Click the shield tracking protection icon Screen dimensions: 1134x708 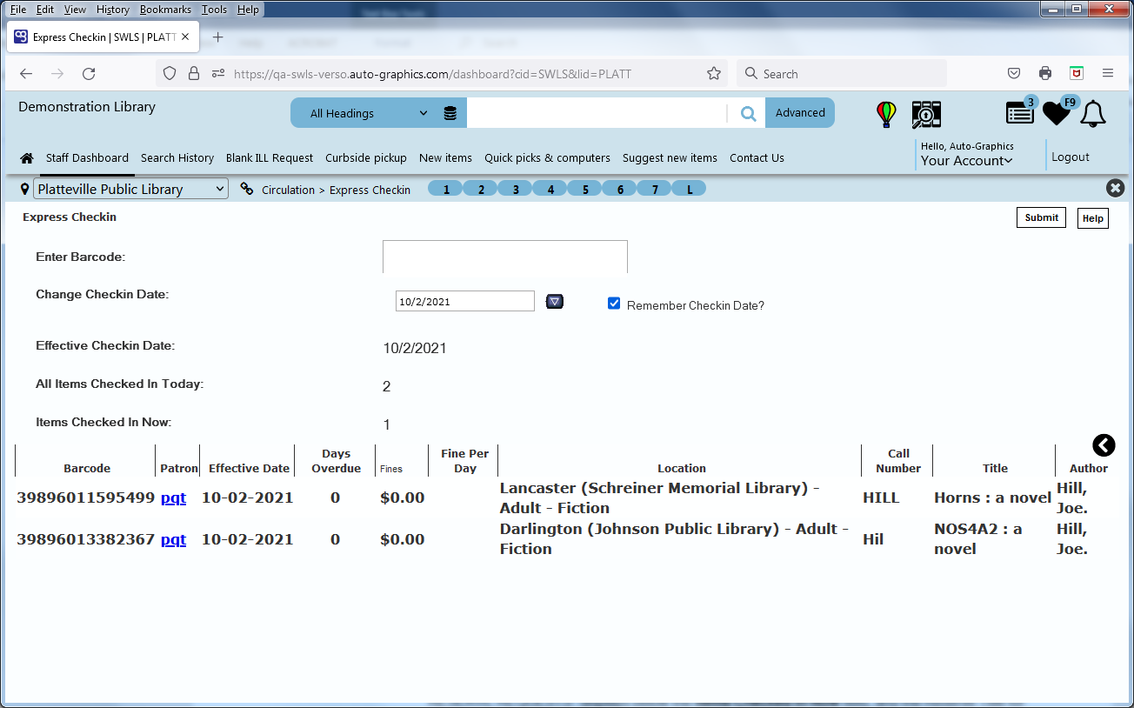point(170,74)
